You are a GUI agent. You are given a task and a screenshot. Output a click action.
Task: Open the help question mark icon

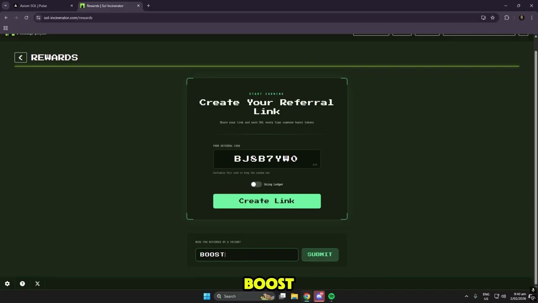[x=22, y=284]
